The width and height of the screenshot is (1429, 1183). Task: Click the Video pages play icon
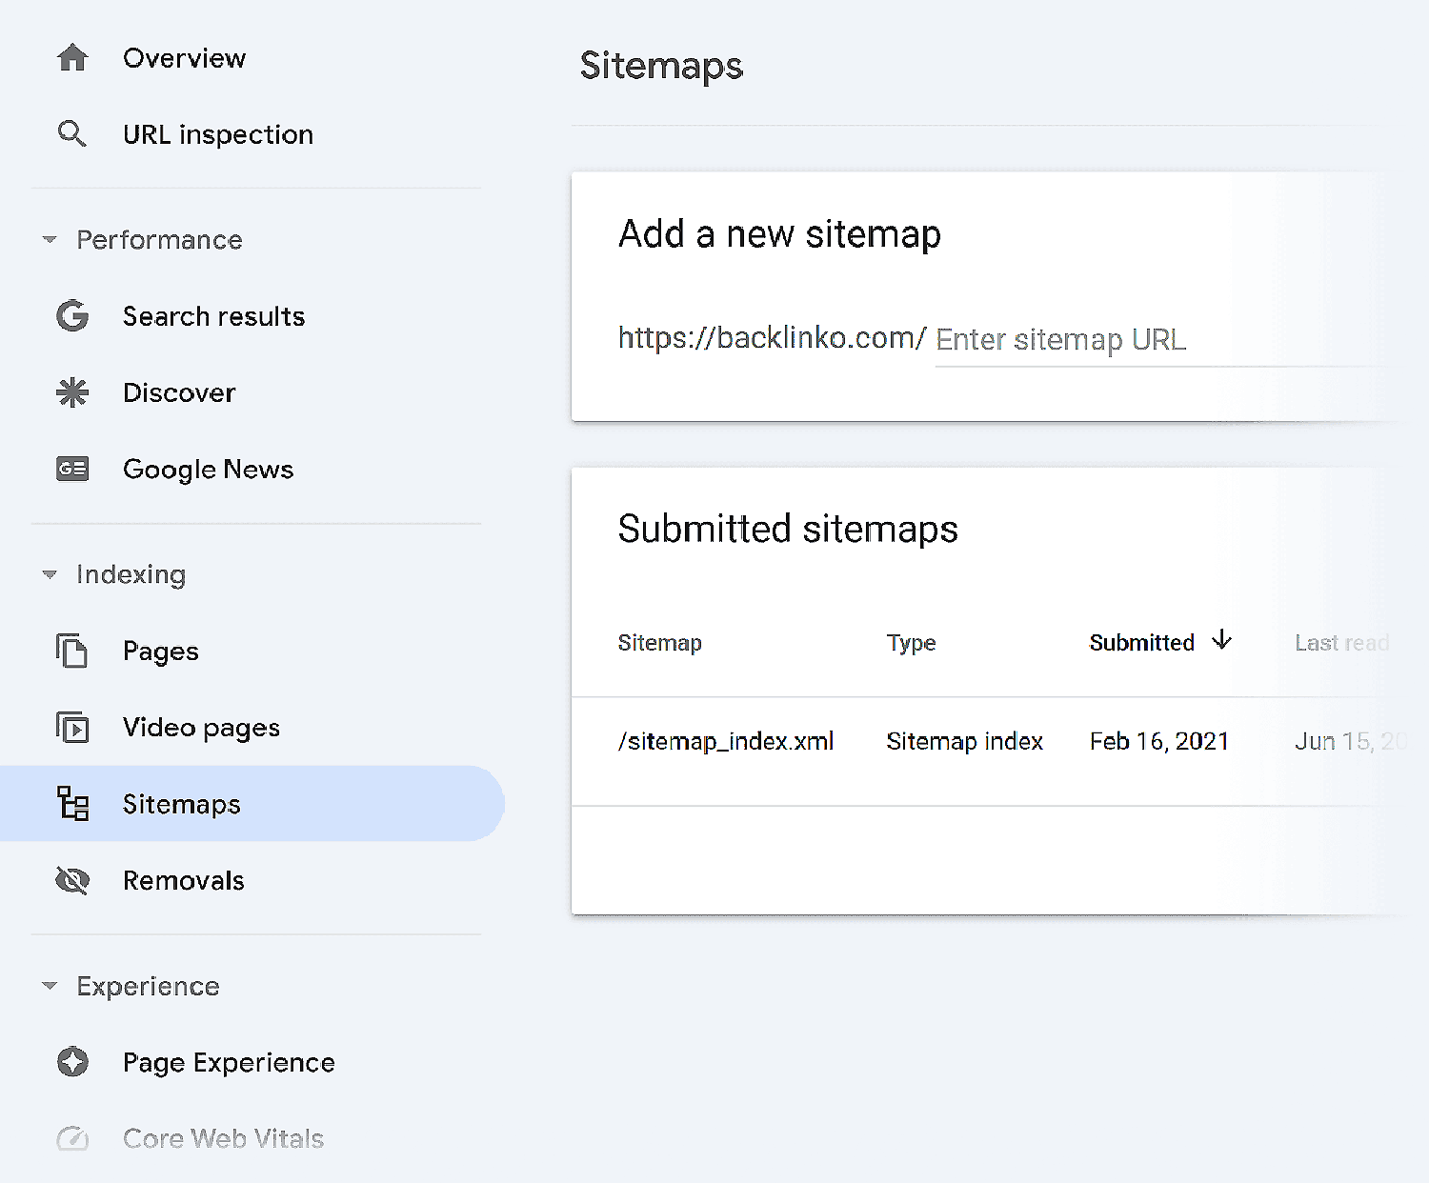[72, 728]
